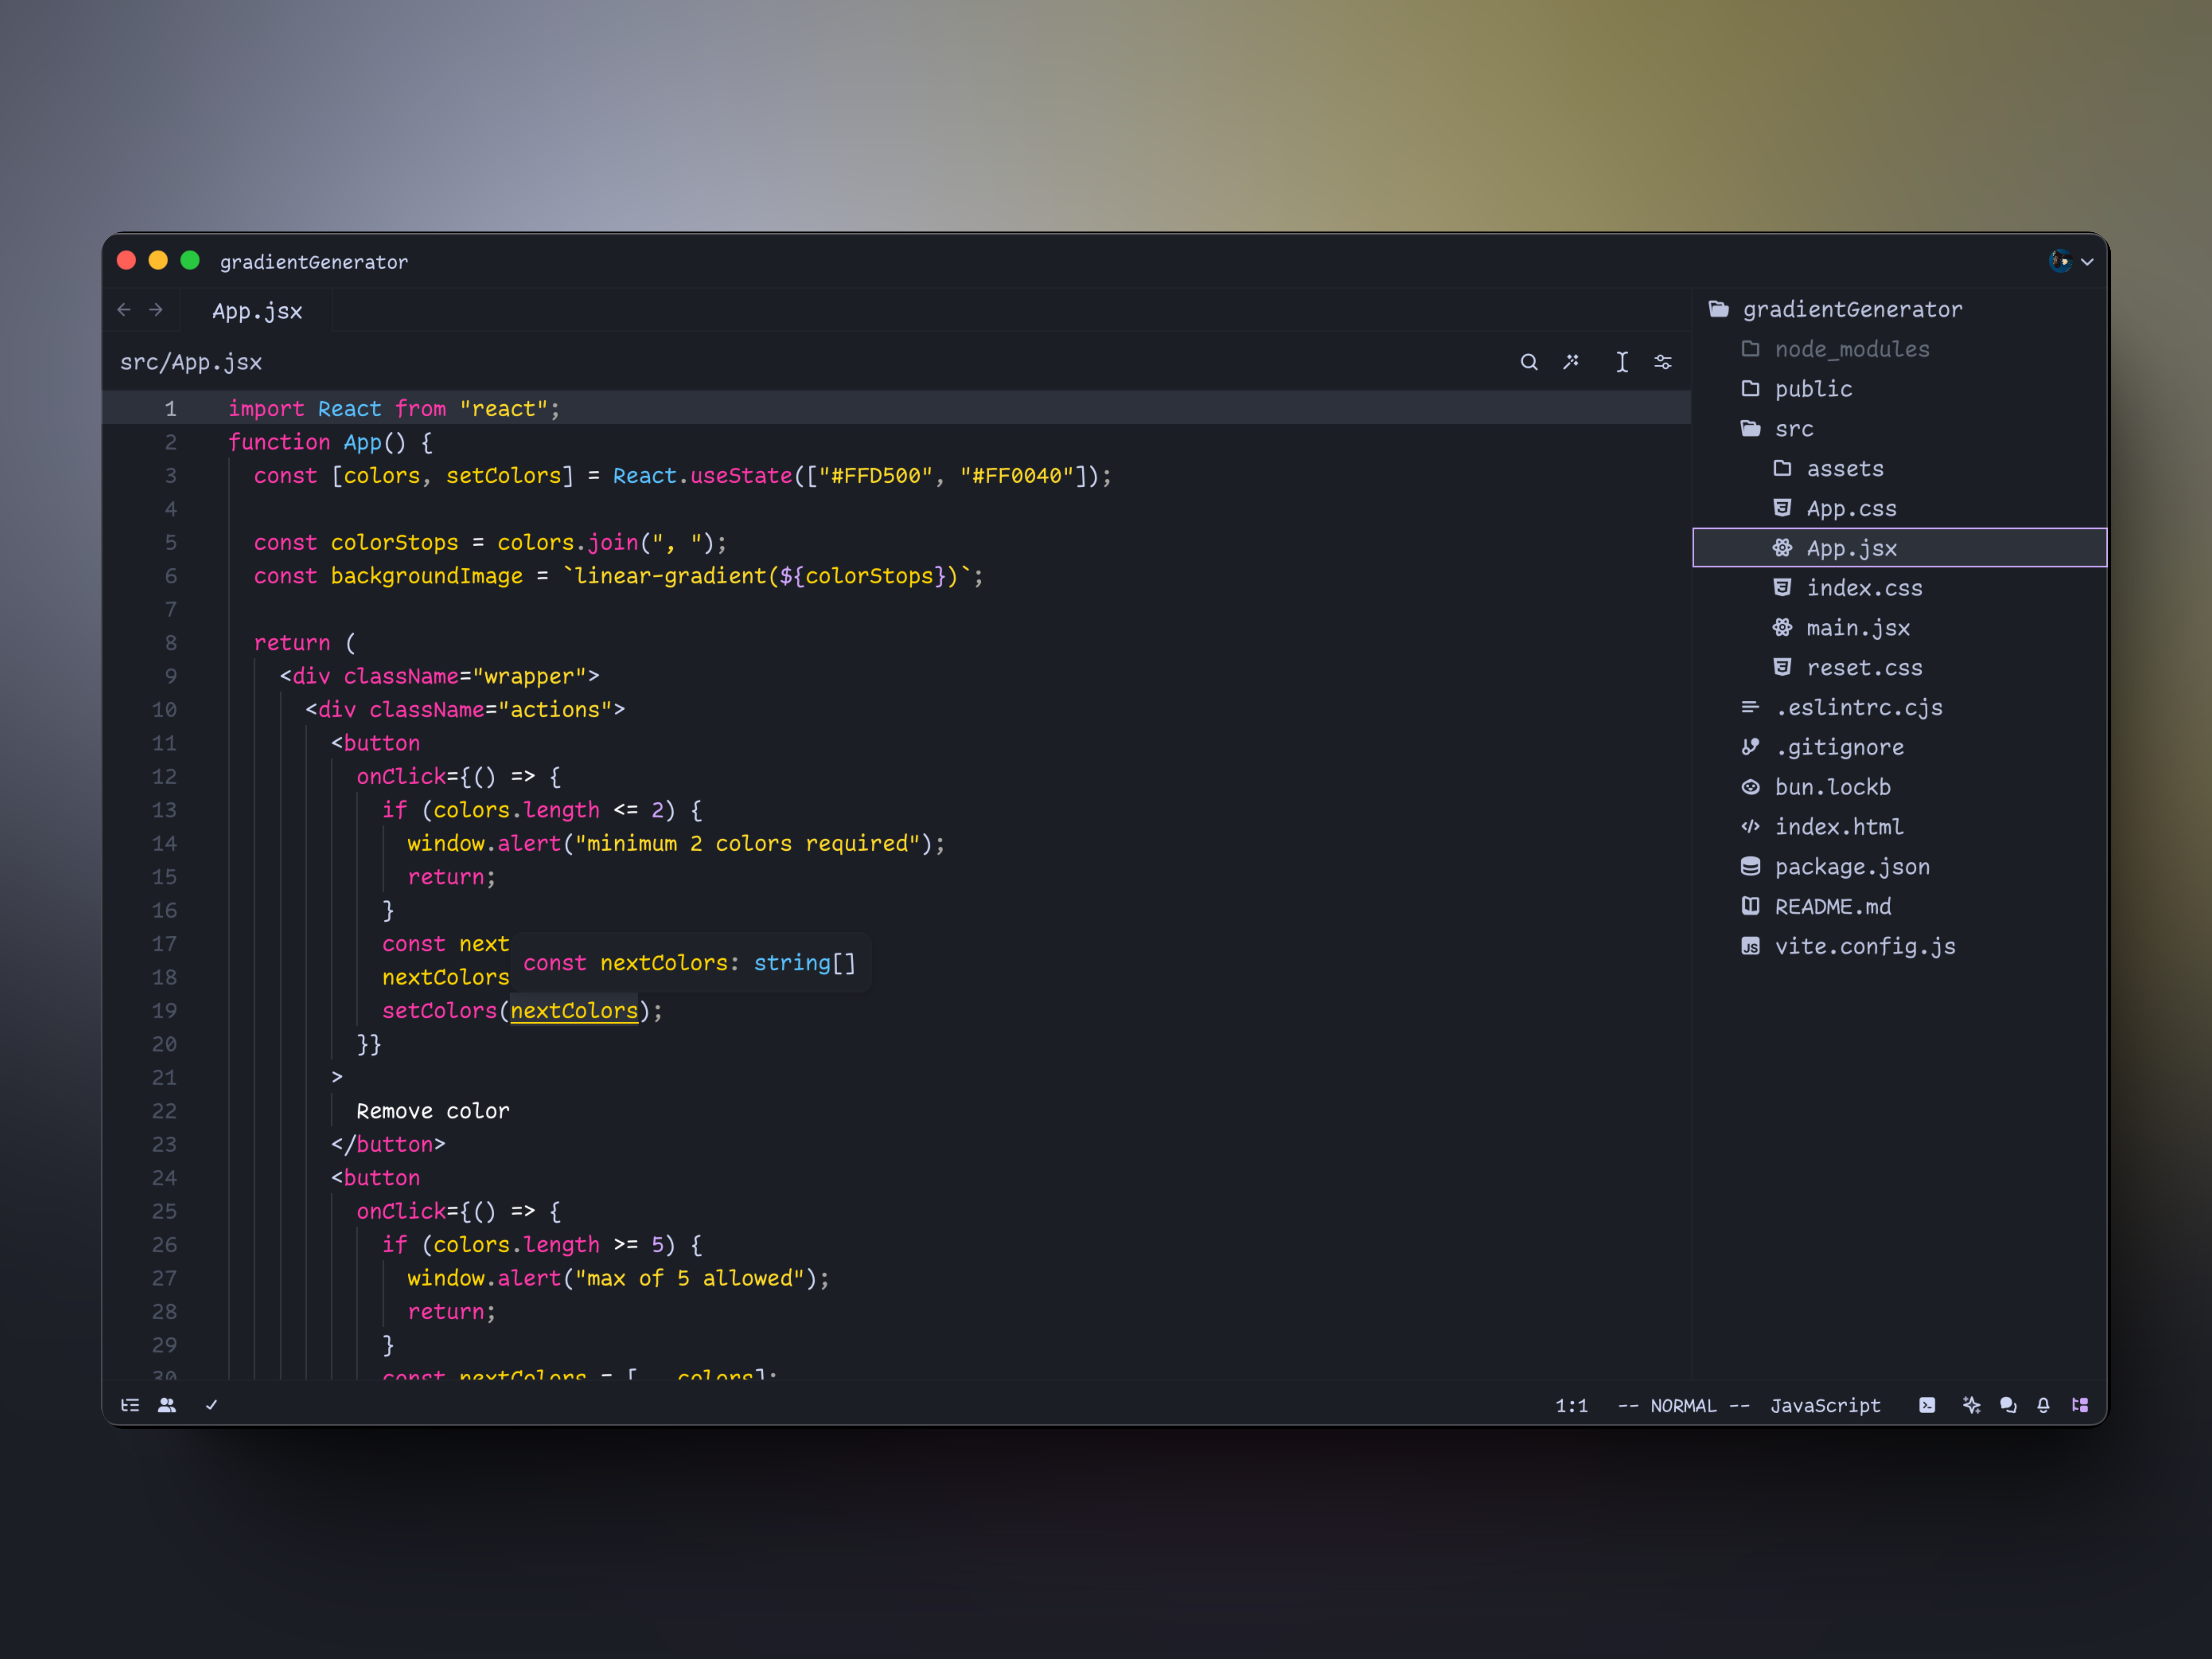
Task: Click the 1:1 cursor position indicator
Action: (x=1571, y=1405)
